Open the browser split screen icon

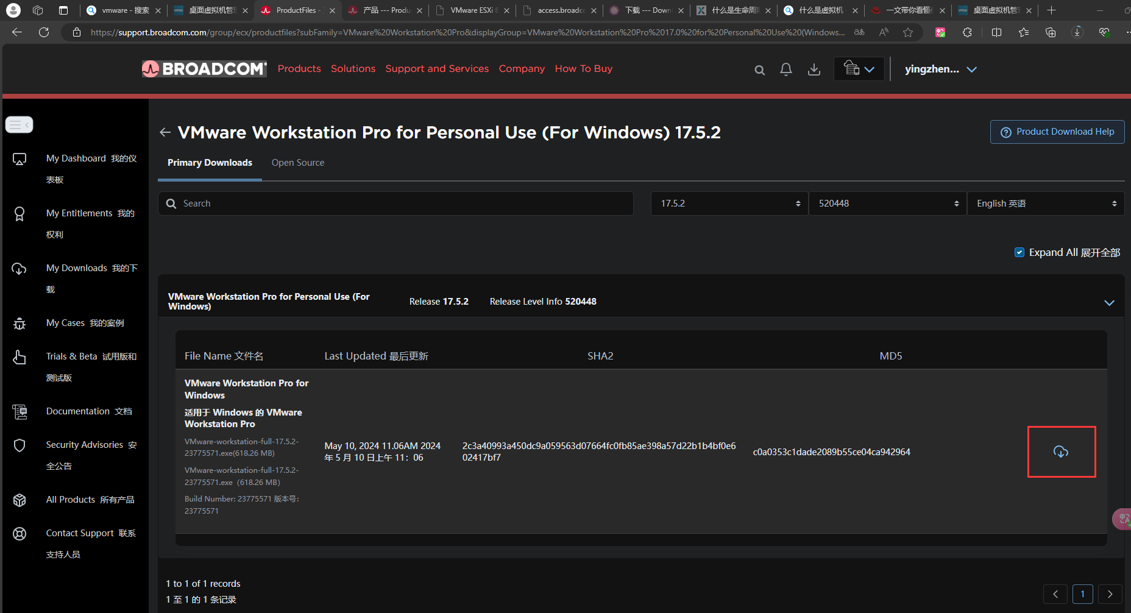pyautogui.click(x=996, y=32)
